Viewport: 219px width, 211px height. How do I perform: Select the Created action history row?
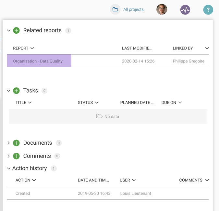coord(108,193)
